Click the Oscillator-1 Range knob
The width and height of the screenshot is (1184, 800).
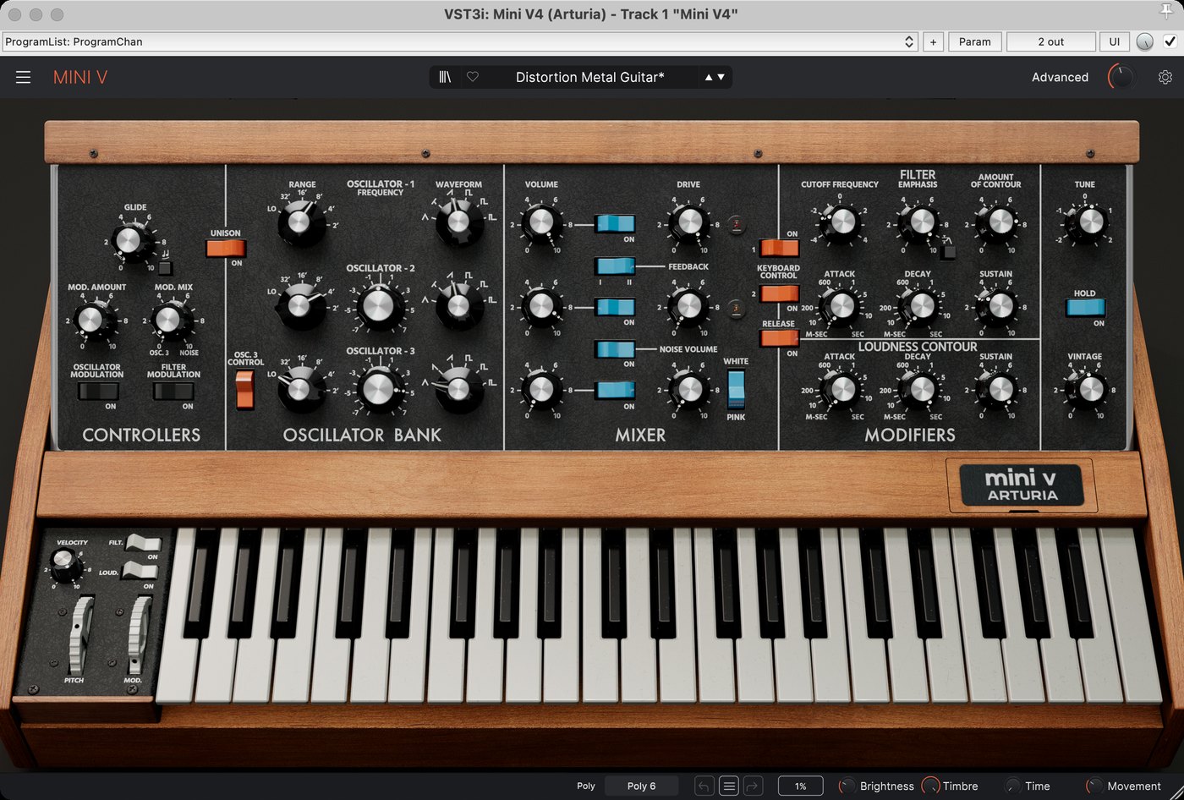299,222
